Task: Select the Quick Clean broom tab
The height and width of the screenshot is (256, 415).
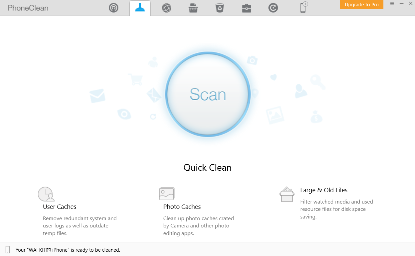Action: [140, 8]
